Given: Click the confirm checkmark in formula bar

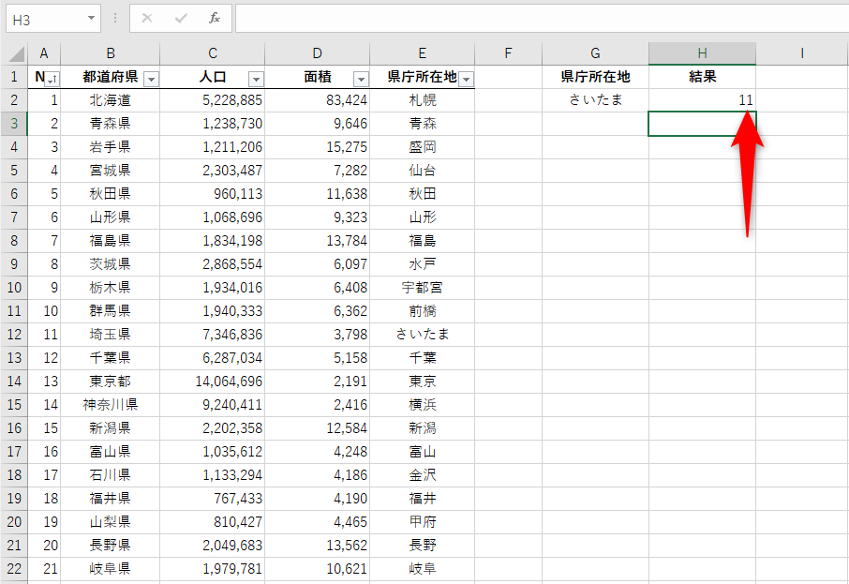Looking at the screenshot, I should [181, 19].
